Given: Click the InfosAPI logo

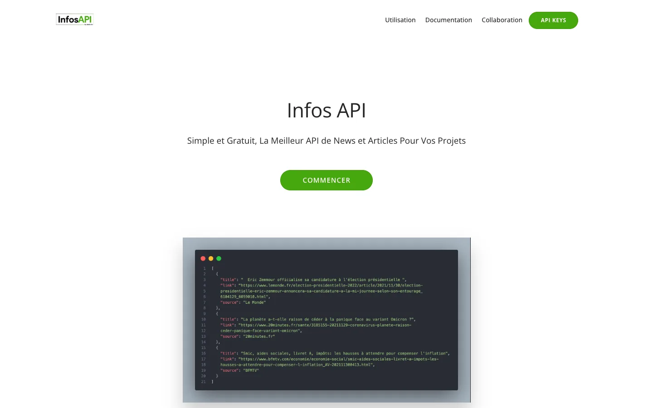Looking at the screenshot, I should [75, 19].
